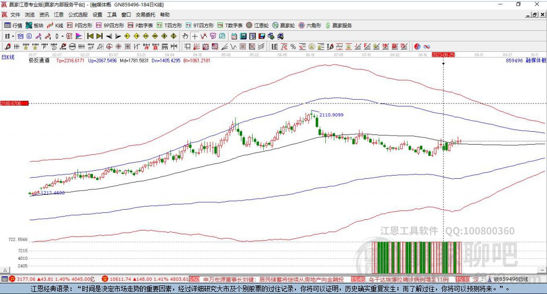
Task: Select the red pen drawing tool
Action: click(7, 46)
